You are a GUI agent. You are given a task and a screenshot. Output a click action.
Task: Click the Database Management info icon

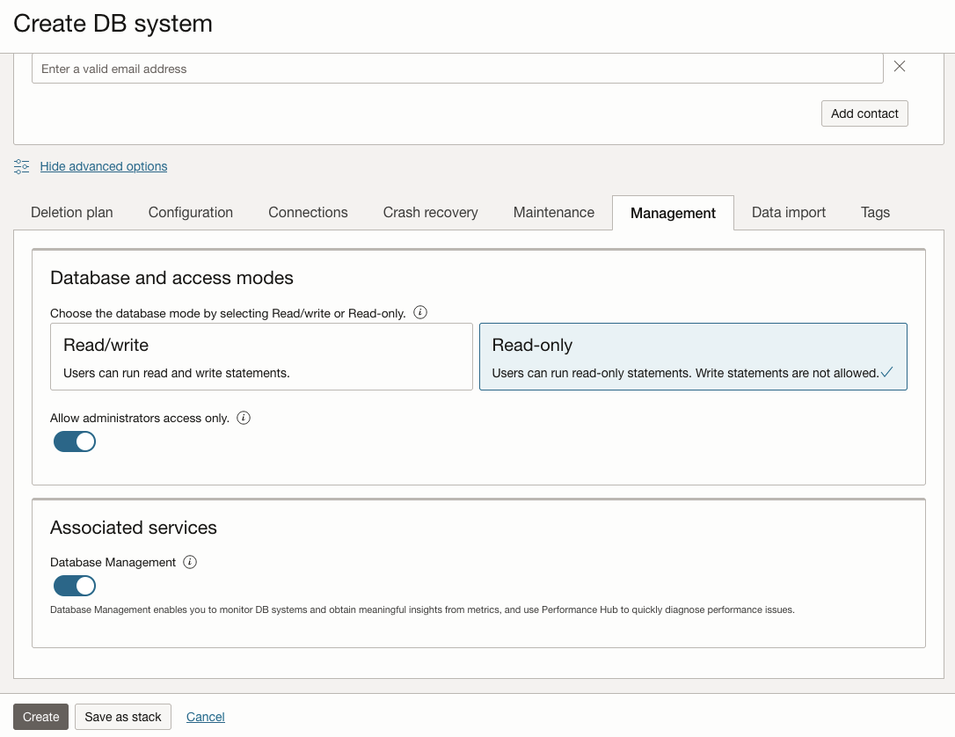coord(190,562)
